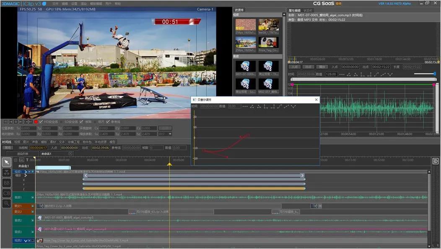Viewport: 441px width, 249px height.
Task: Click the yellow playhead marker on the timeline ruler
Action: click(169, 164)
